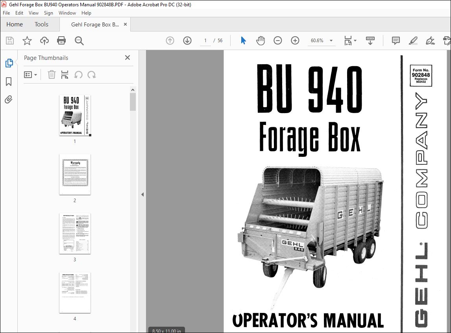The image size is (451, 333).
Task: Click the upload to cloud icon
Action: pos(44,41)
